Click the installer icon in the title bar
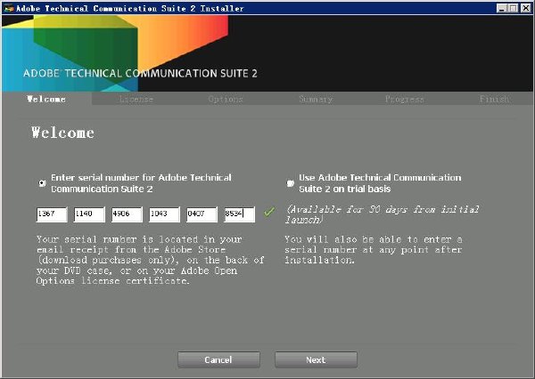 pyautogui.click(x=8, y=8)
